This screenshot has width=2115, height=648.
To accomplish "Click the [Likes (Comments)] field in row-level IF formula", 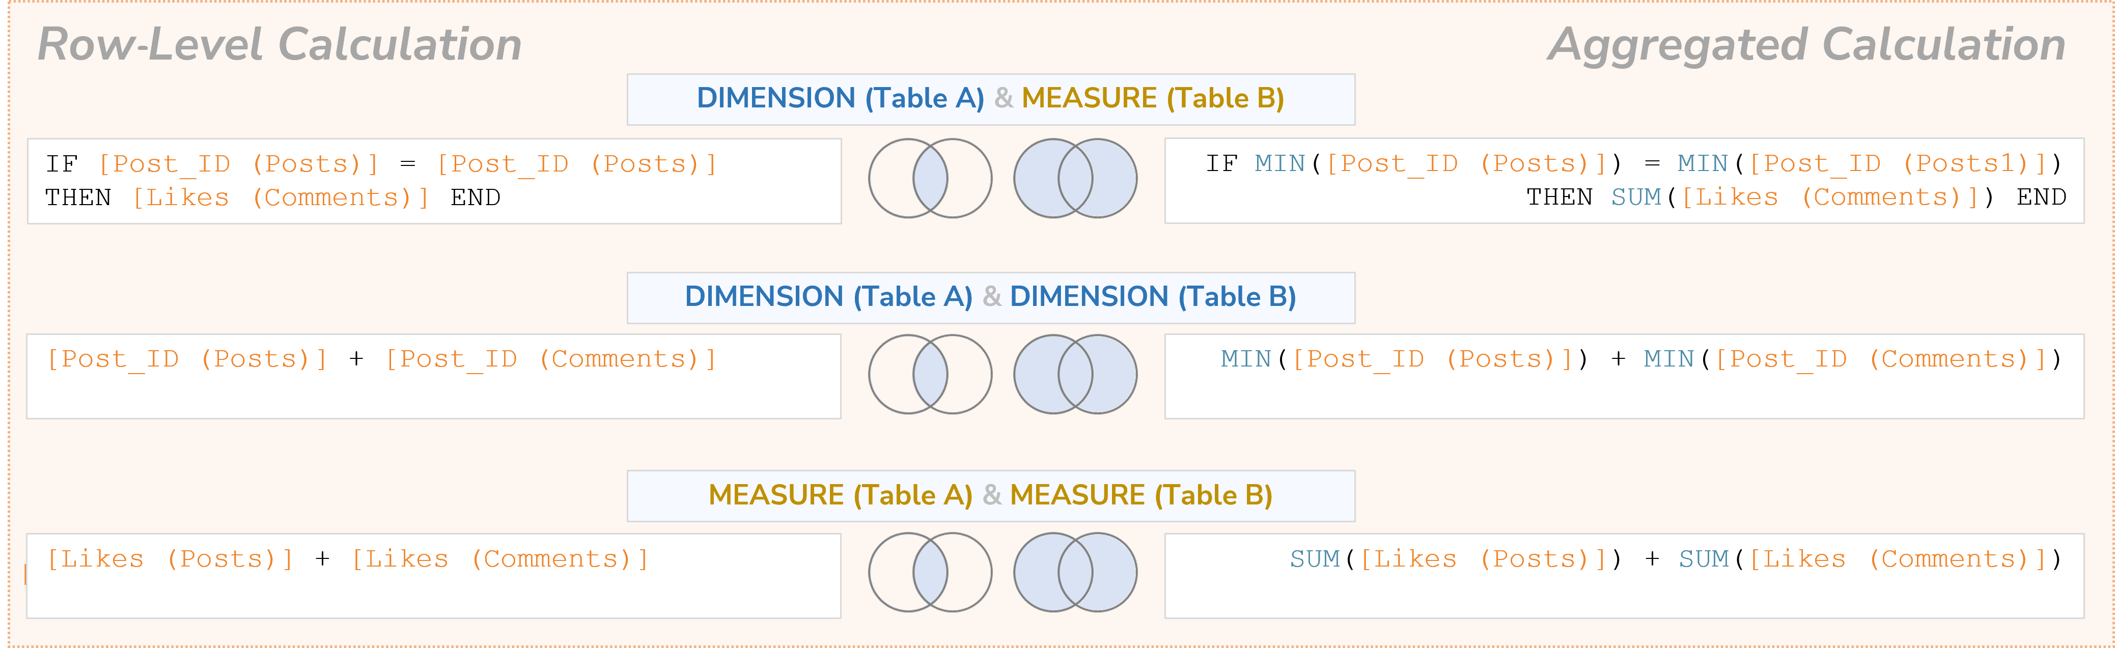I will click(x=280, y=198).
